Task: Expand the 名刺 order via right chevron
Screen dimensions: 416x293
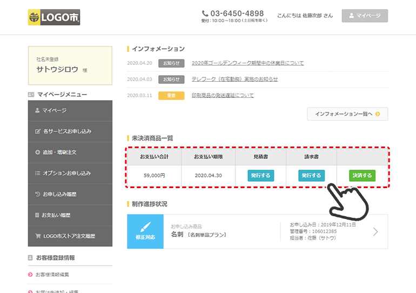Action: 375,232
